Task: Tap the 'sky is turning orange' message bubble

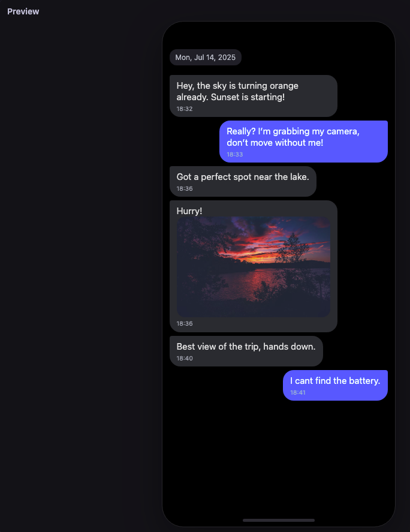Action: click(254, 96)
